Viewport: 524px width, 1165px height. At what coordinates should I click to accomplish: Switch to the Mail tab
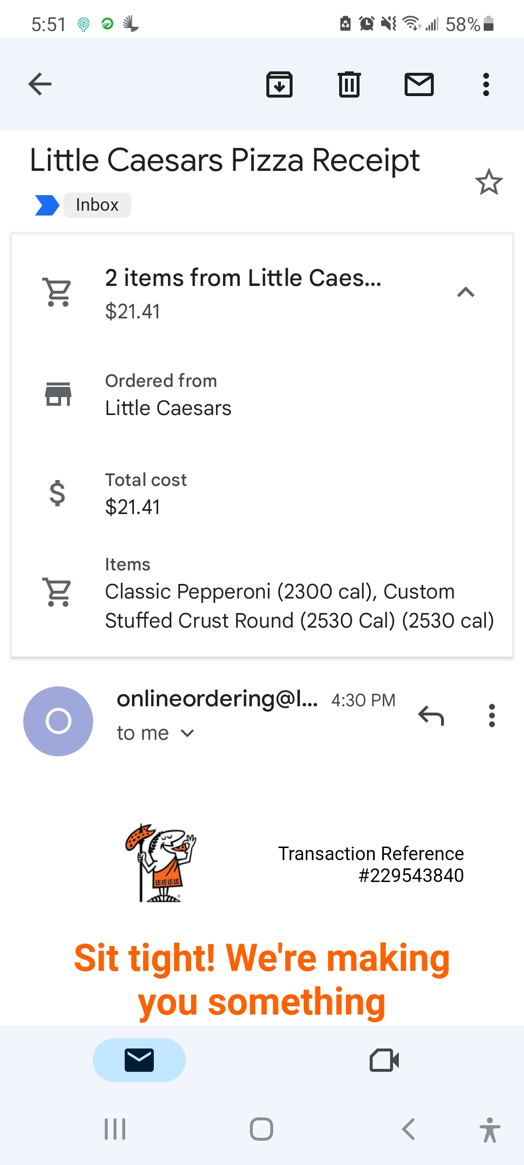[139, 1060]
